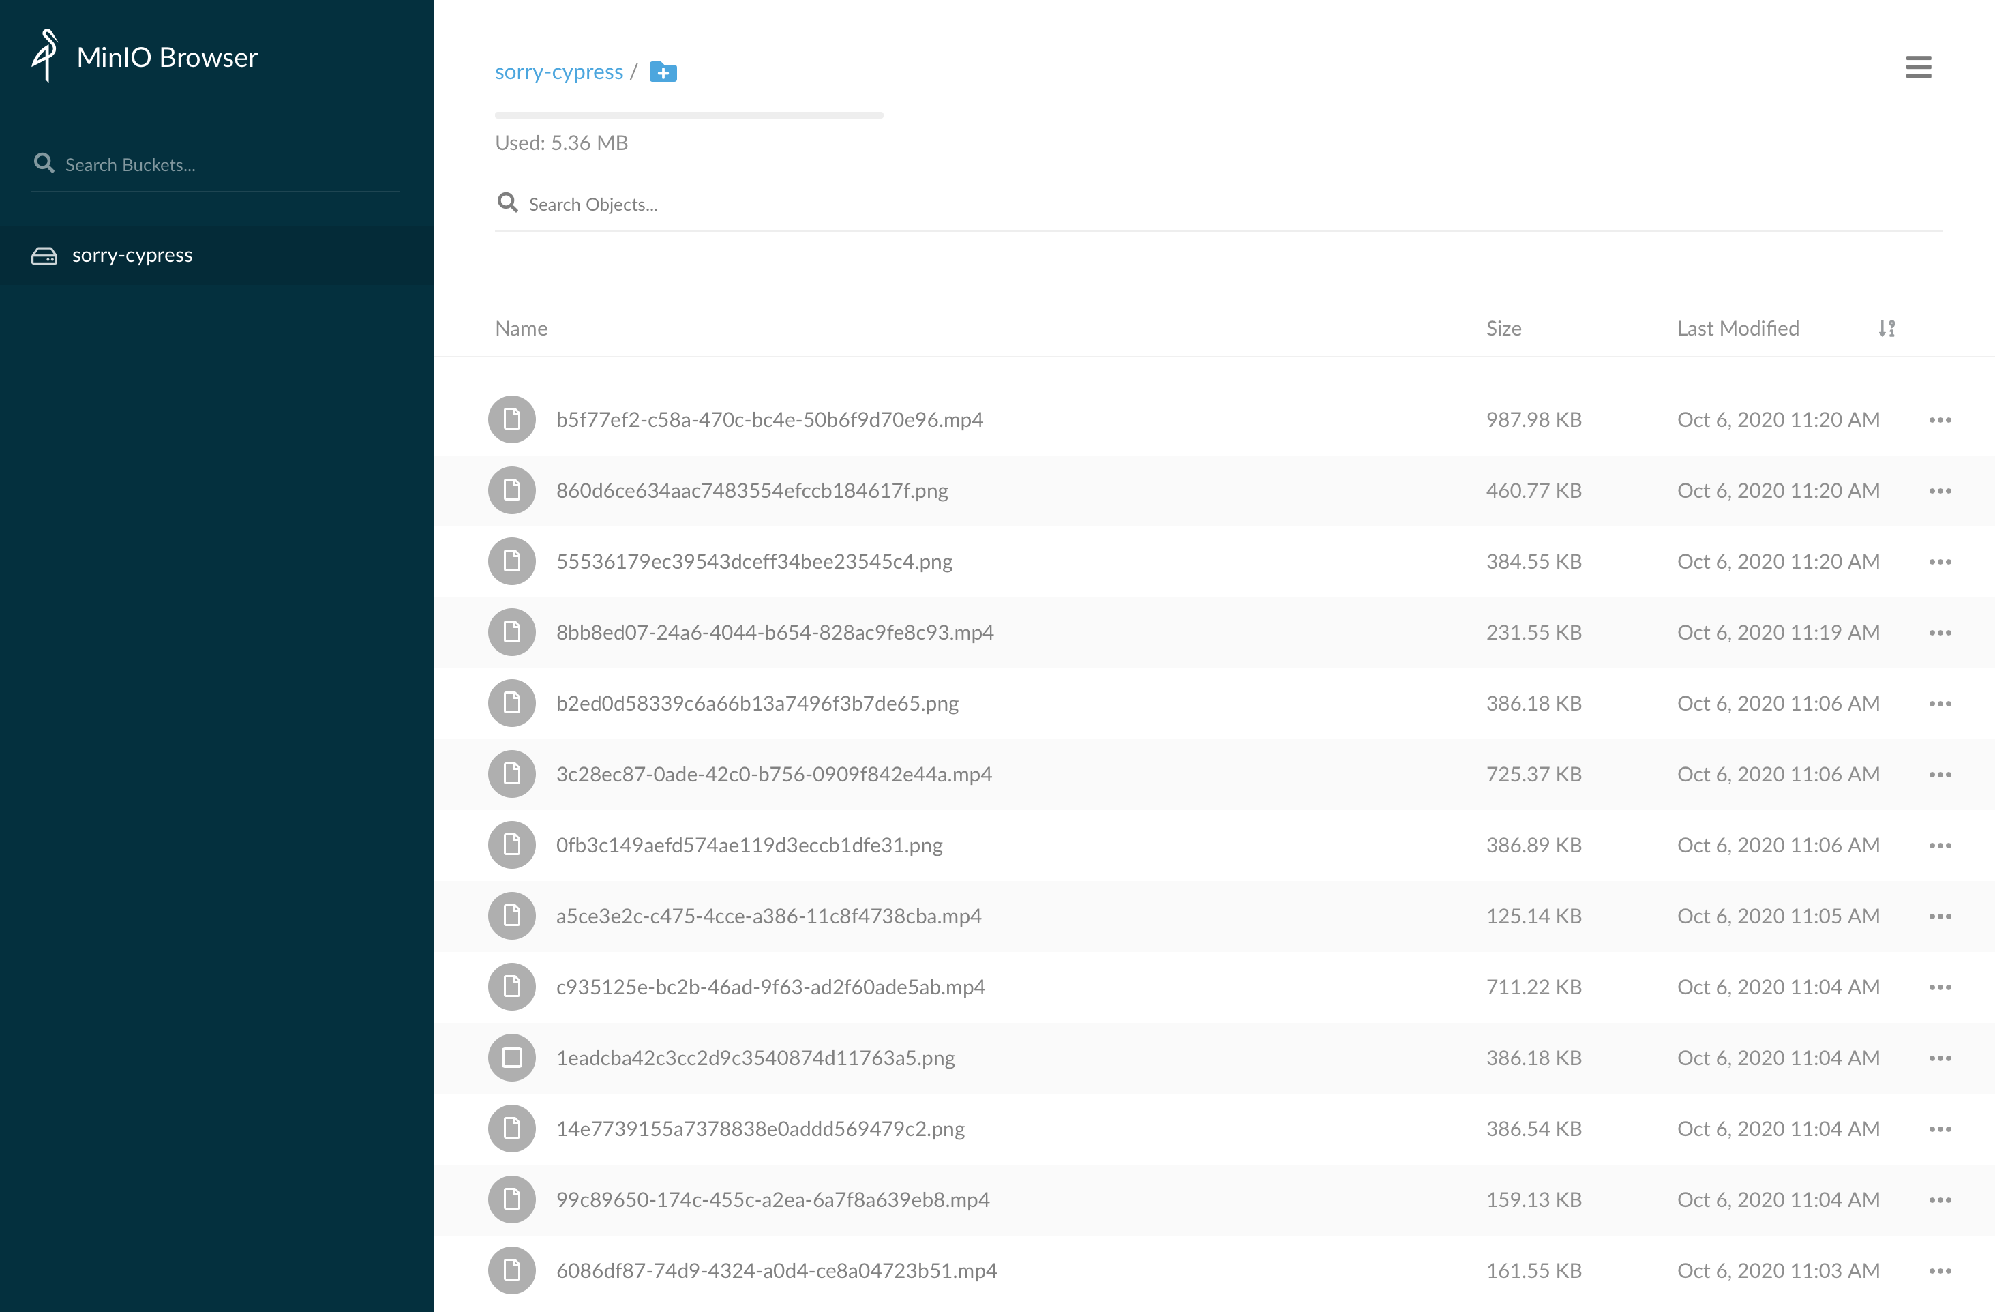This screenshot has height=1312, width=1995.
Task: Open the sorry-cypress breadcrumb link
Action: tap(559, 71)
